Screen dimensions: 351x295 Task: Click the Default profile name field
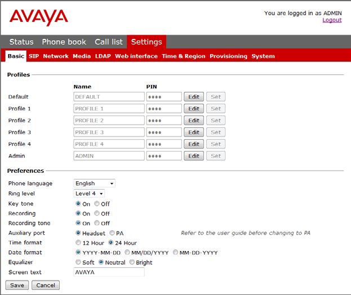pyautogui.click(x=109, y=97)
